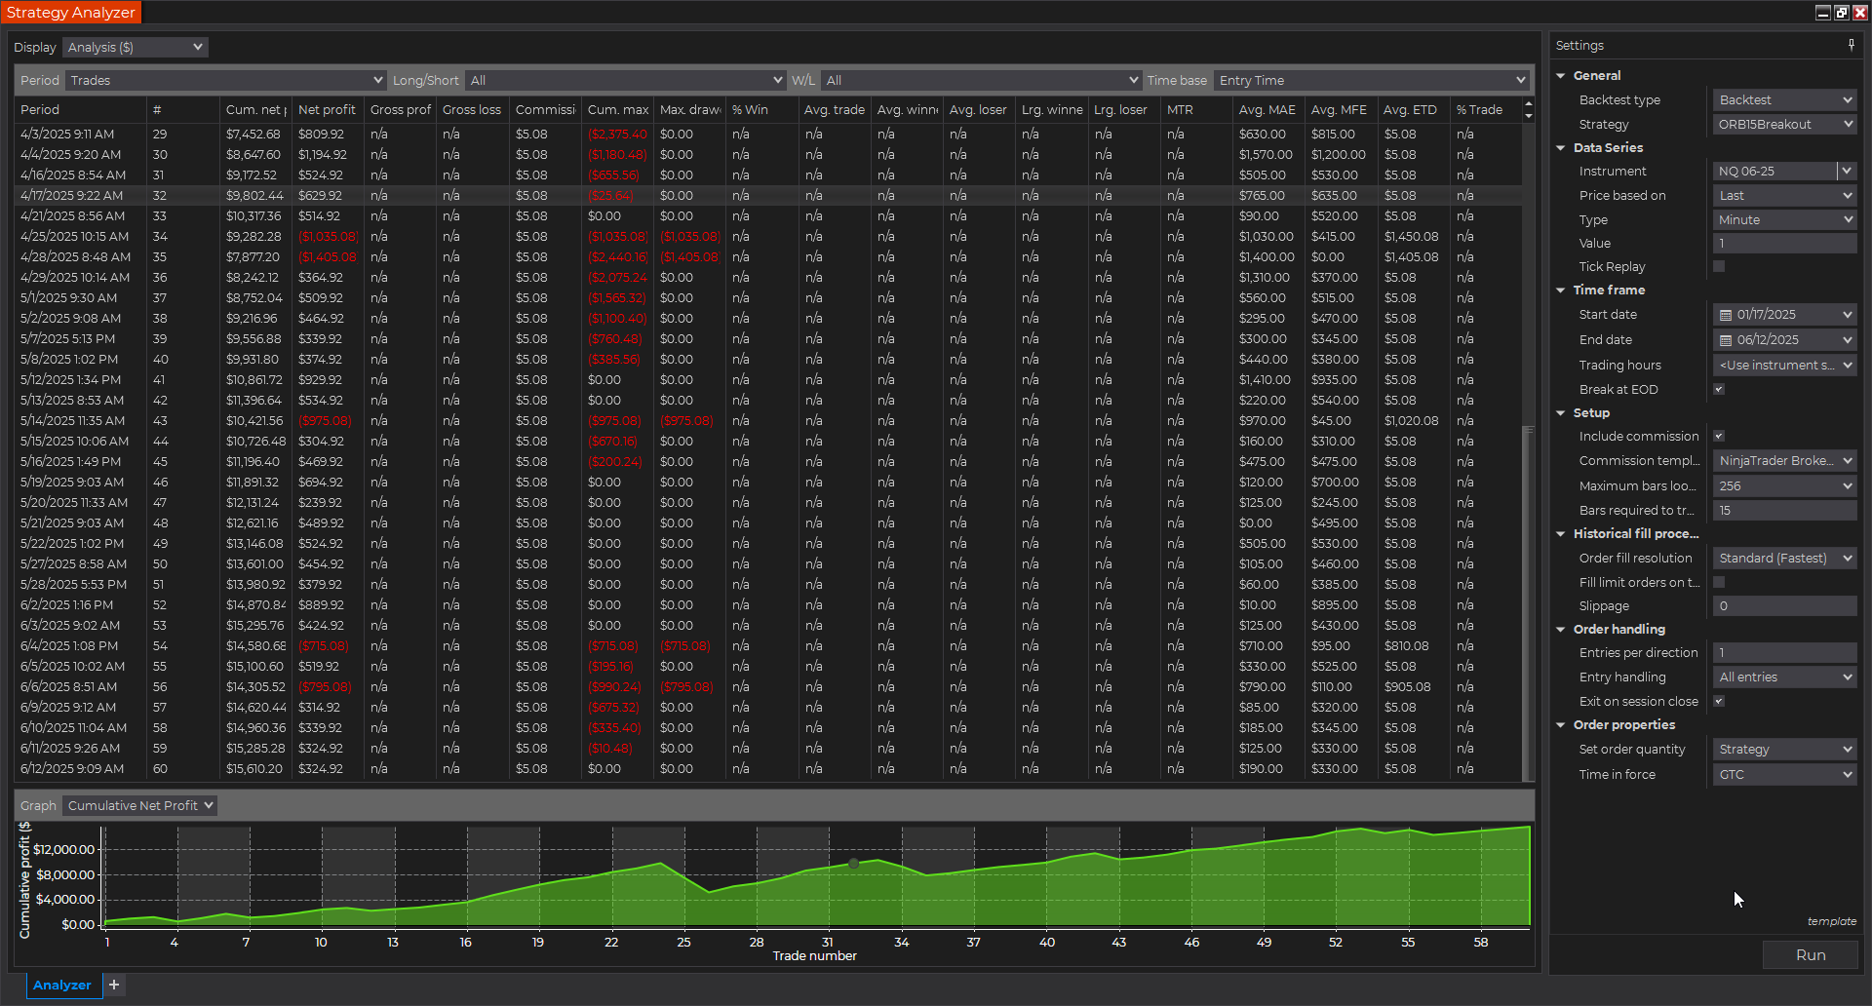The height and width of the screenshot is (1006, 1872).
Task: Switch to the Analyzer tab
Action: pyautogui.click(x=61, y=985)
